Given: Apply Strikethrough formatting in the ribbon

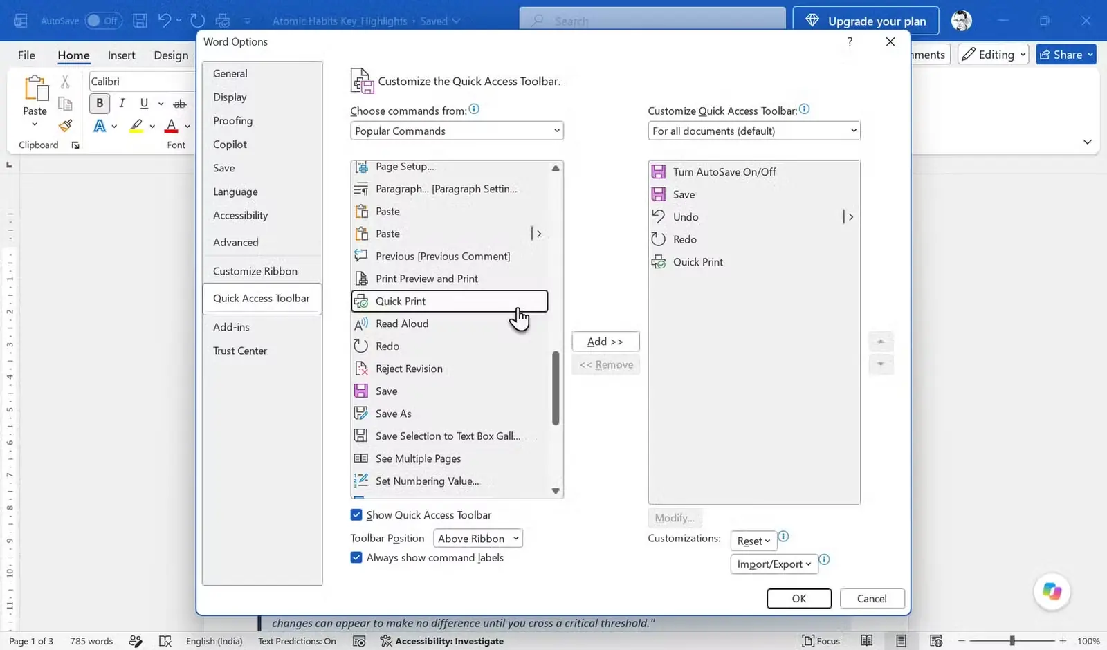Looking at the screenshot, I should pos(180,104).
